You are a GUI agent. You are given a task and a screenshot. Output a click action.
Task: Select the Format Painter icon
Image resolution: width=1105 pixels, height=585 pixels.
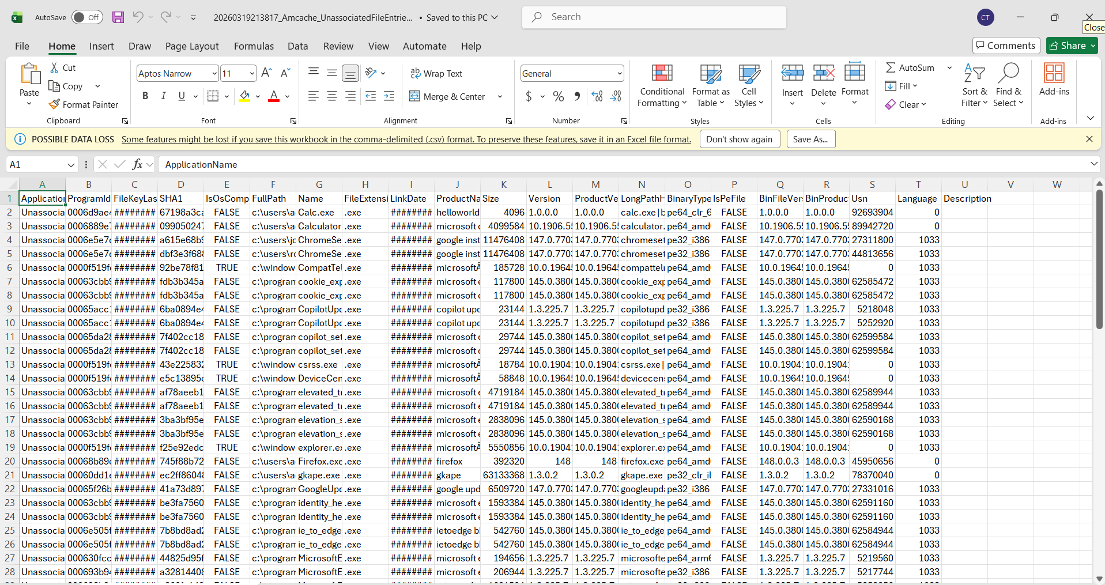coord(84,104)
